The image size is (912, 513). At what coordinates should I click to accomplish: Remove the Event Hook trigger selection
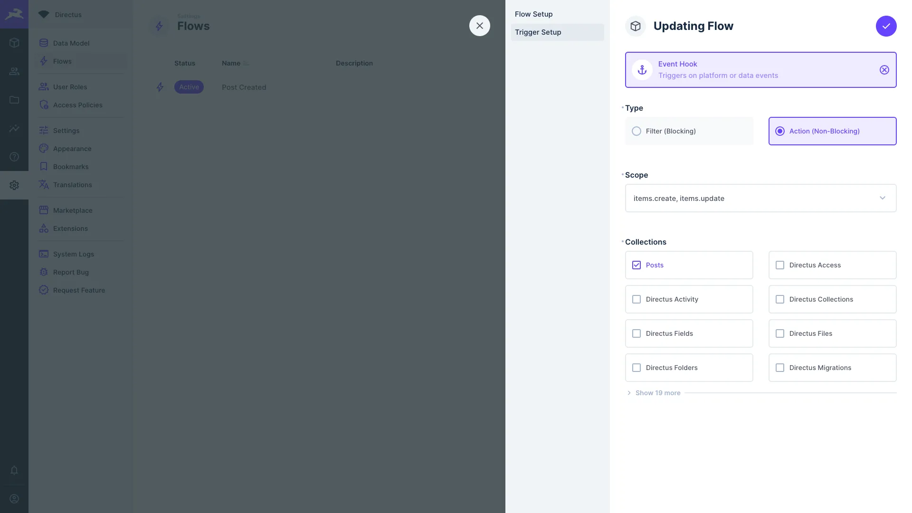coord(884,70)
